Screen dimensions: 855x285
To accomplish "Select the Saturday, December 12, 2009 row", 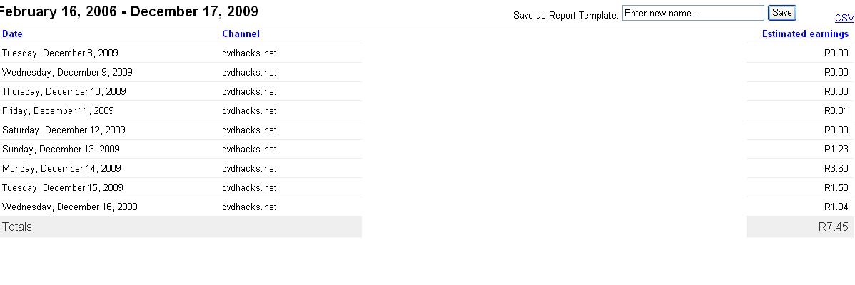I will click(64, 130).
